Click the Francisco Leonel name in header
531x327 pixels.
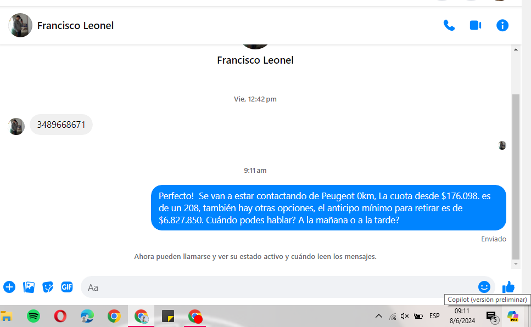75,25
